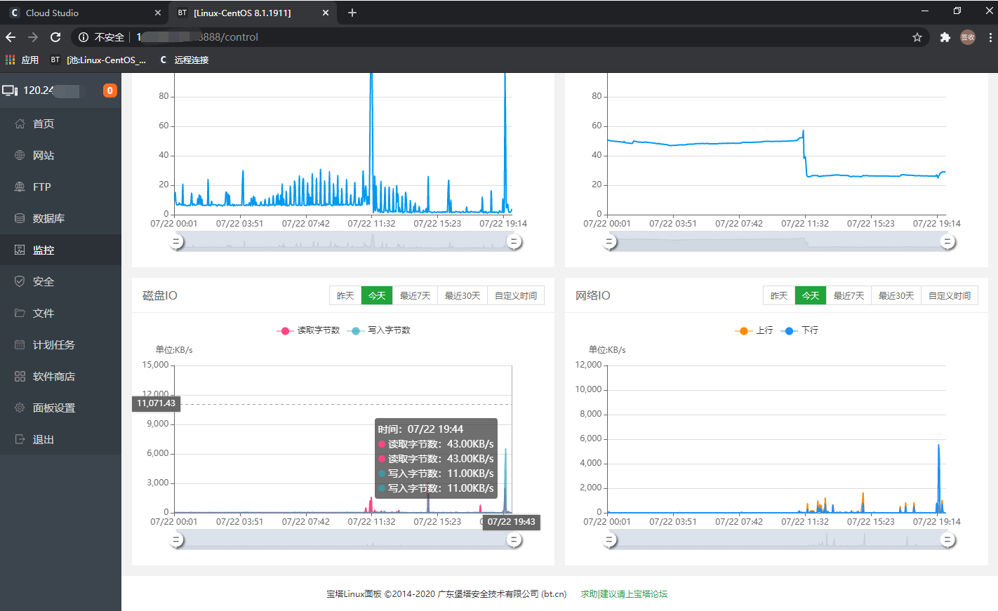Toggle the 下行 legend series in 网络IO
The image size is (998, 611).
coord(799,330)
